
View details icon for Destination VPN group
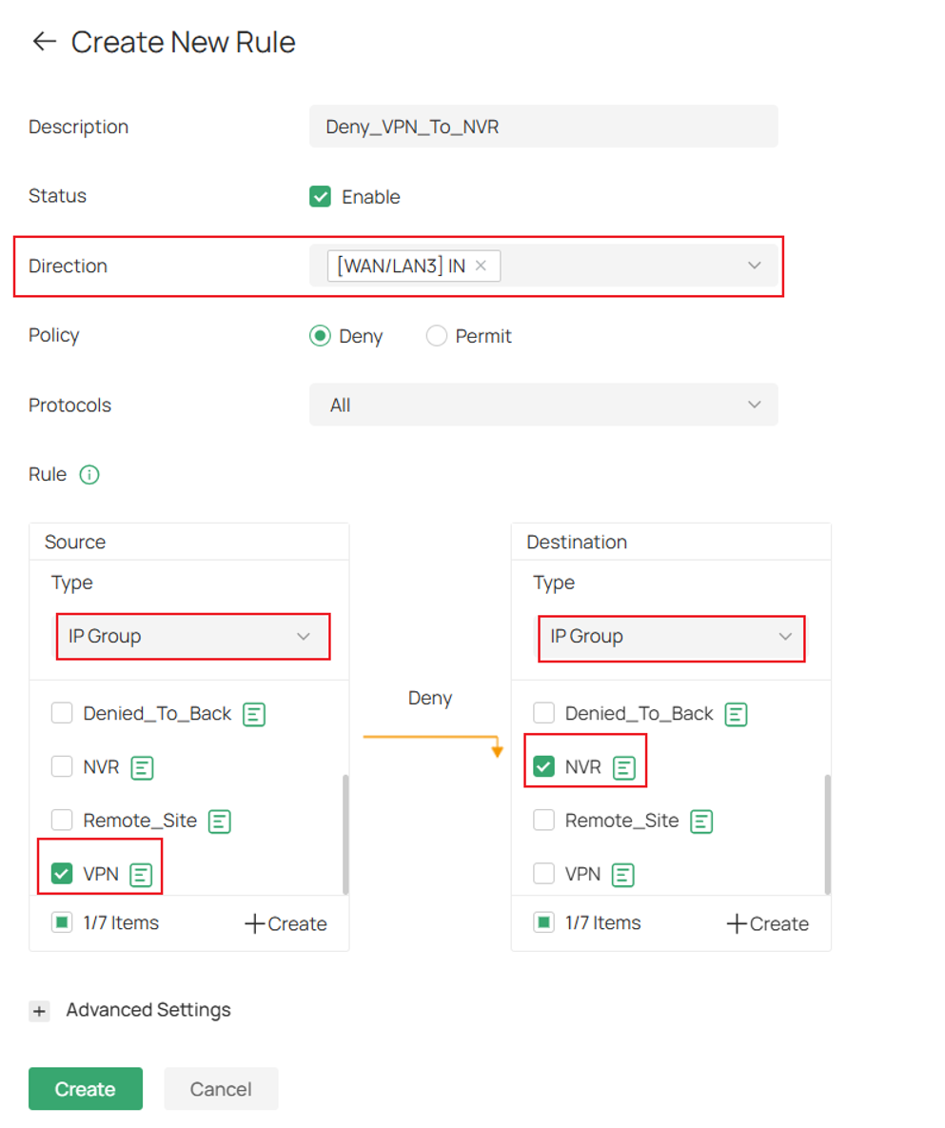point(622,875)
